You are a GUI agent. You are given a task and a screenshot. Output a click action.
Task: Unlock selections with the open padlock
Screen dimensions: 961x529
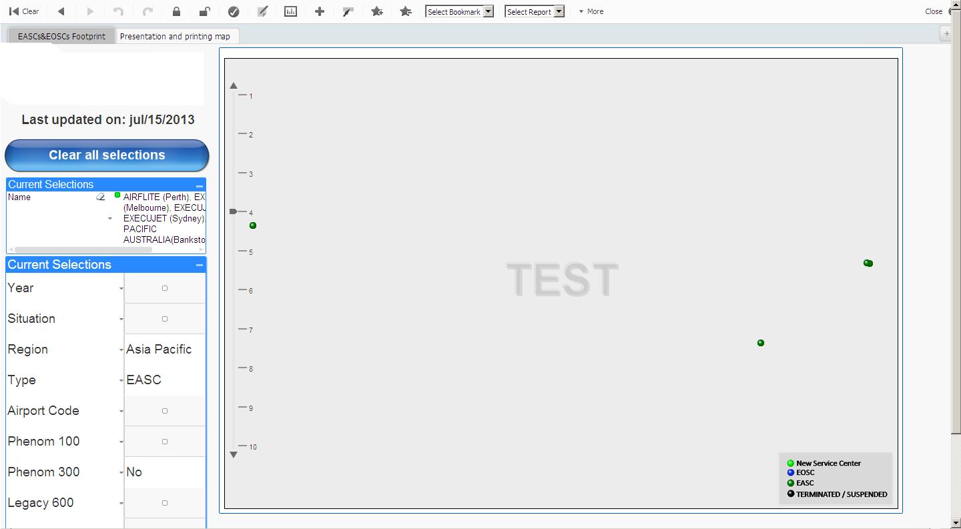pyautogui.click(x=205, y=11)
